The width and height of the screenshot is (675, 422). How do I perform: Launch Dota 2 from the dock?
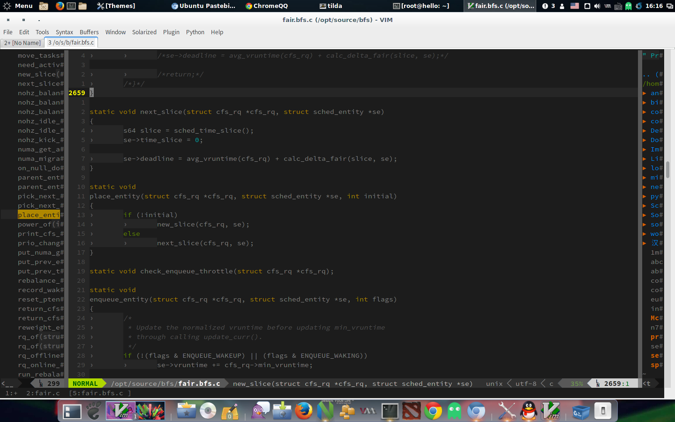tap(411, 411)
